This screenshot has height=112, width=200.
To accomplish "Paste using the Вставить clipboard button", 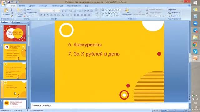I will coord(6,12).
